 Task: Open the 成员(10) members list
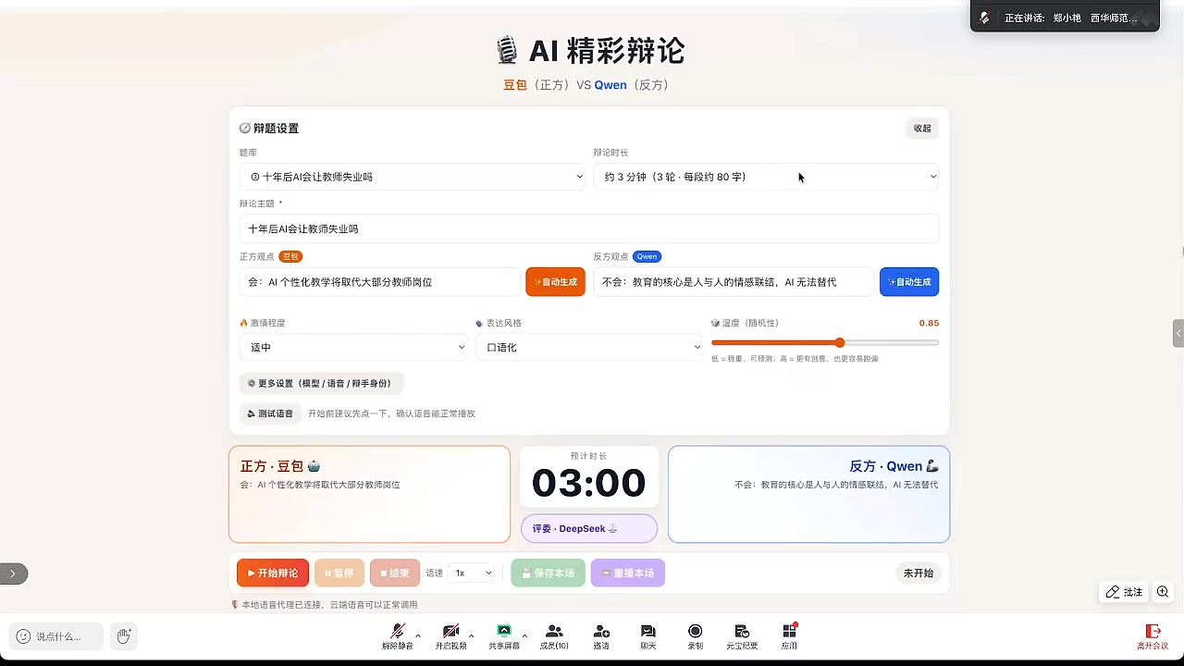point(554,636)
